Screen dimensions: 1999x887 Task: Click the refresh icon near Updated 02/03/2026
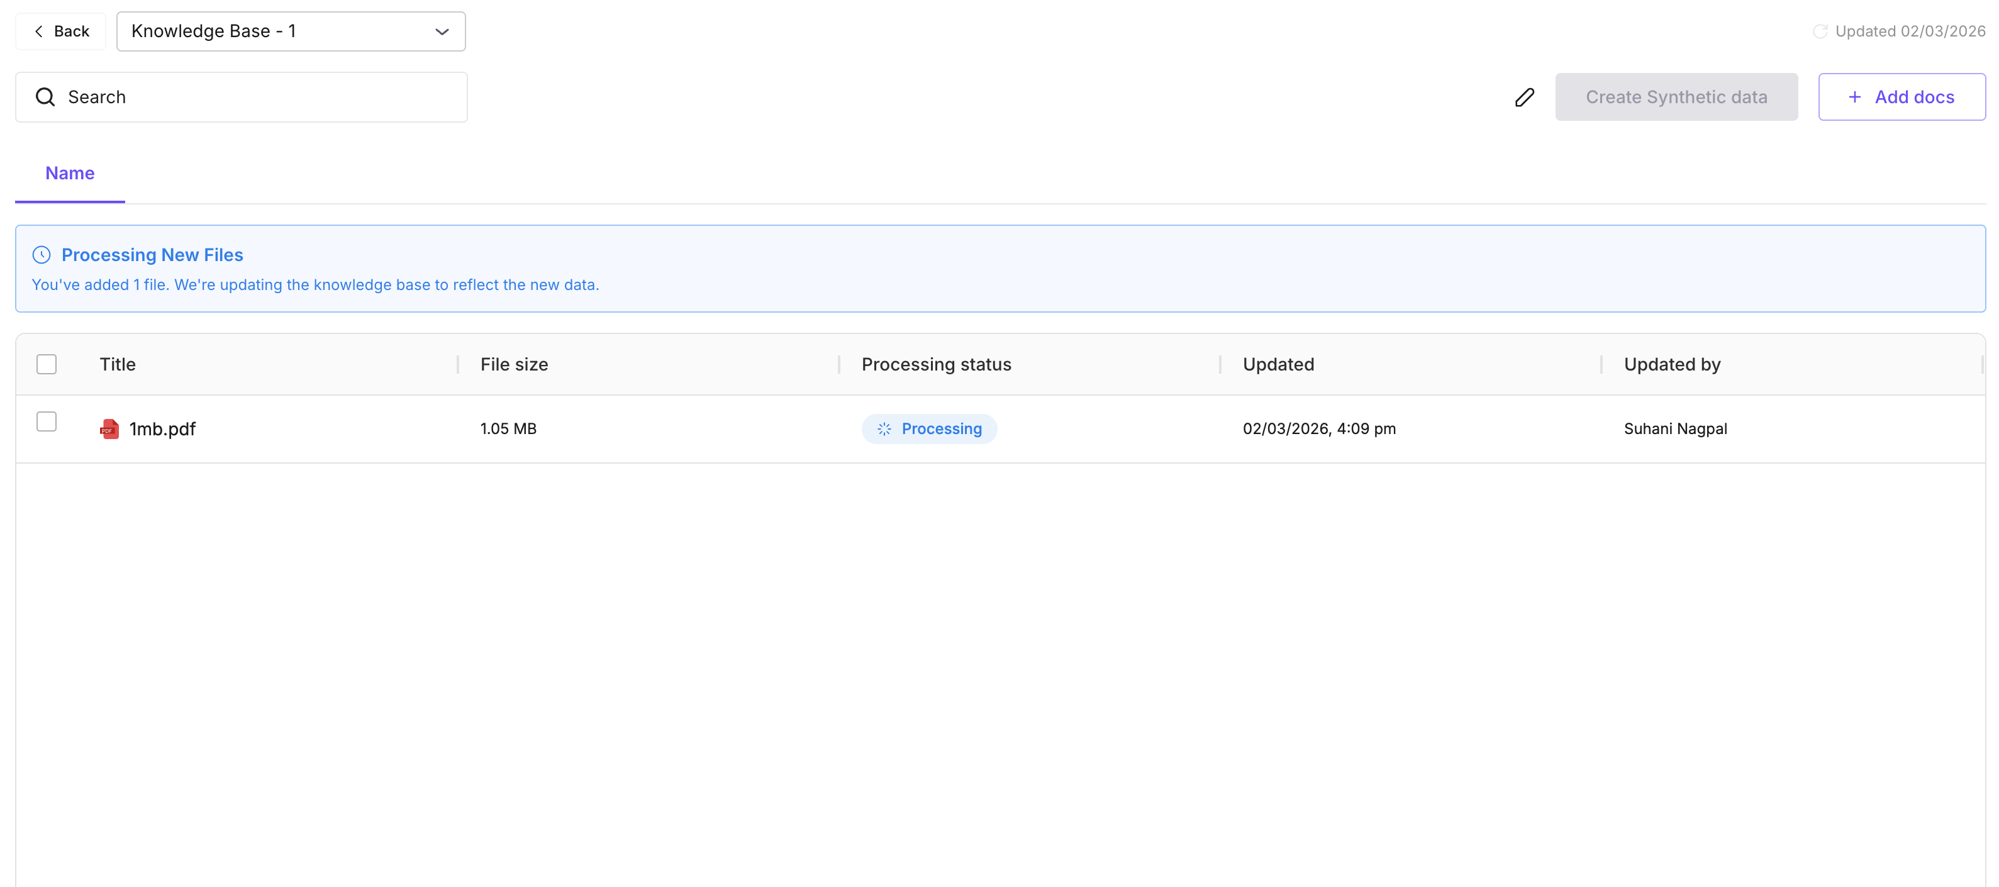[x=1822, y=31]
